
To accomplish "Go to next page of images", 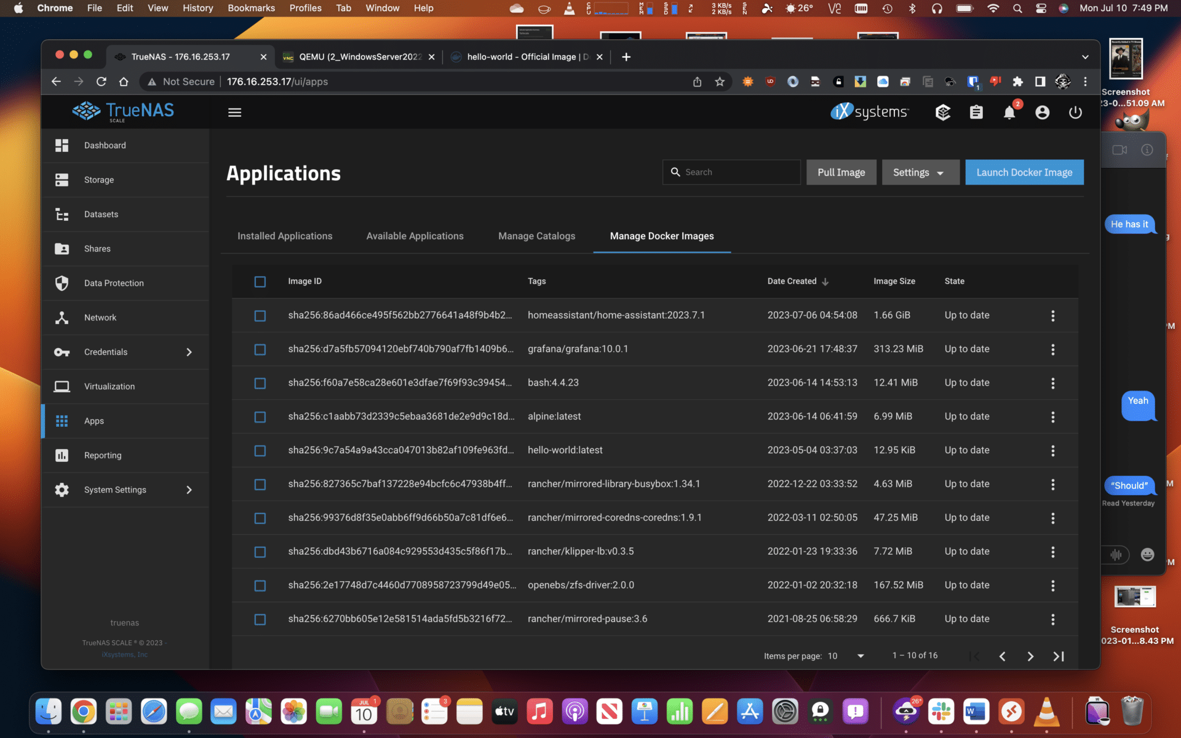I will 1030,656.
